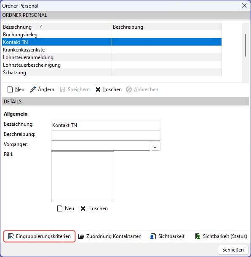This screenshot has height=257, width=251.
Task: Click the Neu document icon in toolbar
Action: coord(10,89)
